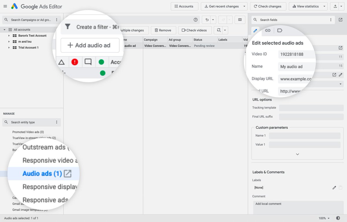Click the external link icon next to Search fields

point(341,20)
